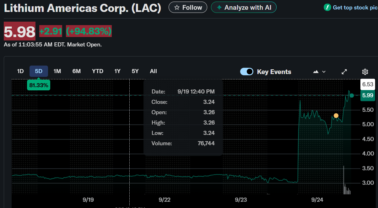Click the tooltip date 9/19 12:40 PM

196,92
